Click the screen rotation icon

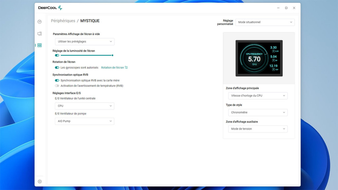(x=126, y=68)
